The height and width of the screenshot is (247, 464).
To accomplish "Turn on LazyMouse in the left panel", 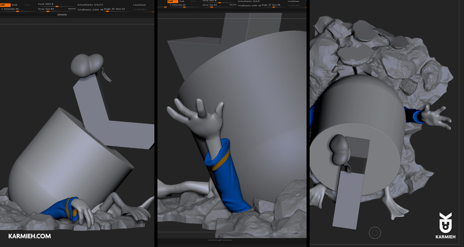I will (x=140, y=5).
